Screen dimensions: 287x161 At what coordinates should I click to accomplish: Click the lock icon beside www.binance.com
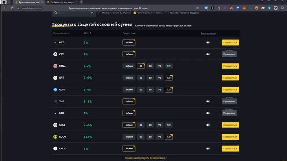pos(18,8)
